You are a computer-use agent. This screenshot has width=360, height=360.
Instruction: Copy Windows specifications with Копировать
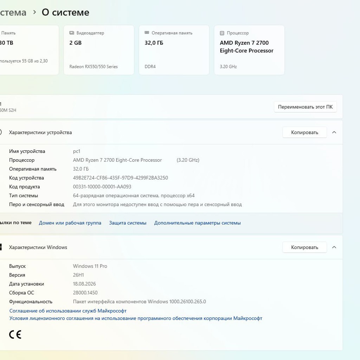[304, 247]
